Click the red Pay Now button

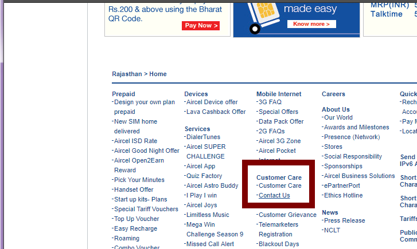tap(201, 26)
